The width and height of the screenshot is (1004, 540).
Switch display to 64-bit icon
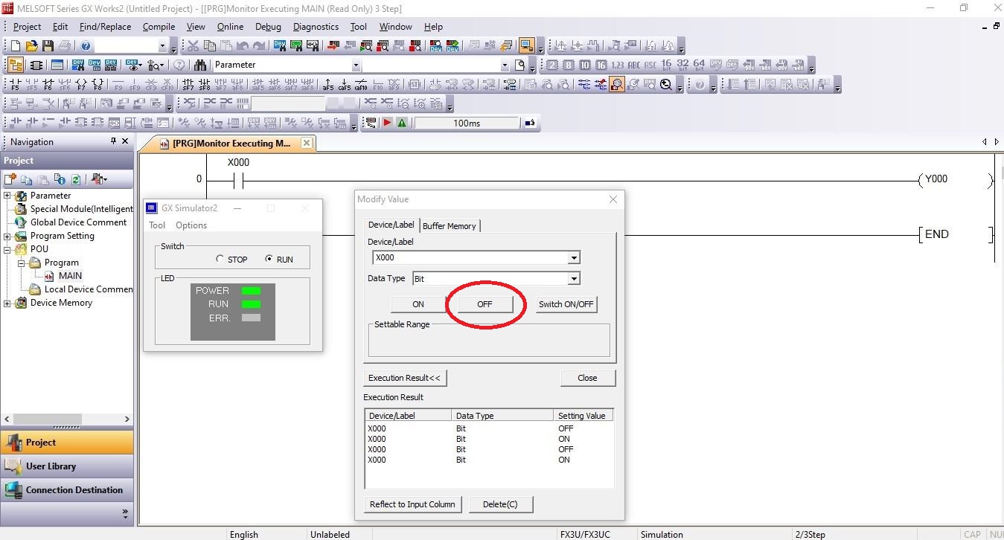[699, 65]
